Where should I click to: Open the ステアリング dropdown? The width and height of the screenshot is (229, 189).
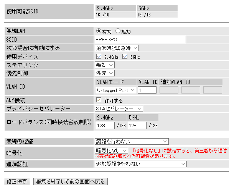click(x=105, y=65)
